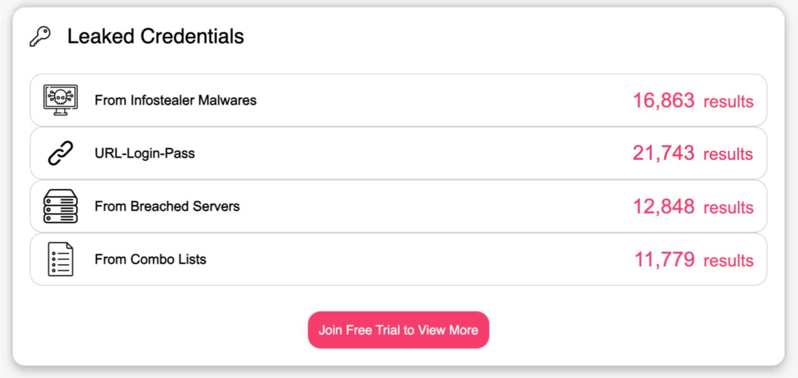
Task: Click the 21,743 URL-Login-Pass result count
Action: (663, 153)
